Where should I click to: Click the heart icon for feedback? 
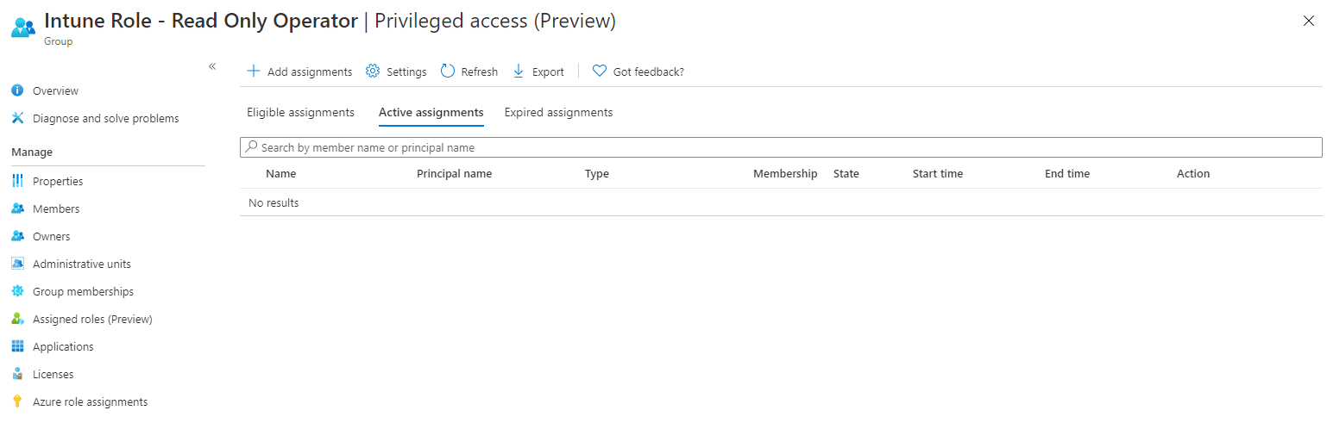pos(600,72)
